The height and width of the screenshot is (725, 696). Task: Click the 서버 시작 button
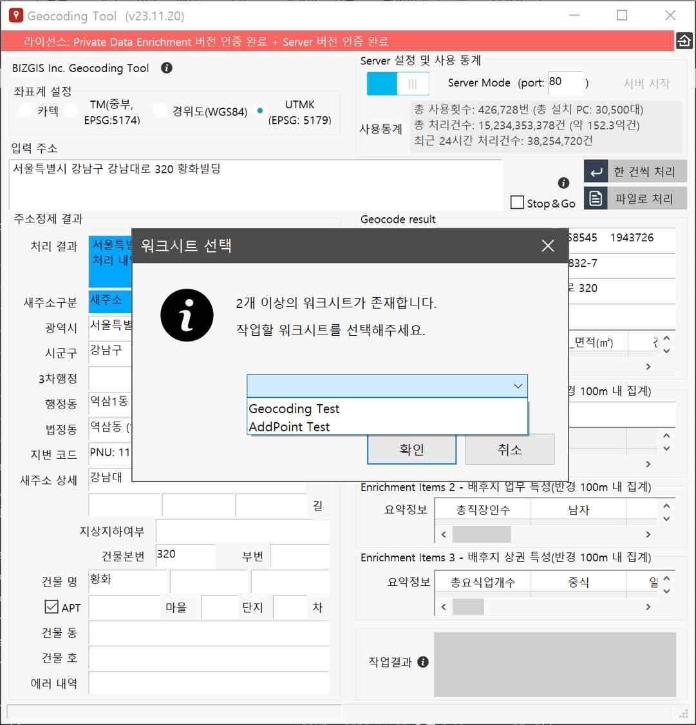pos(646,83)
